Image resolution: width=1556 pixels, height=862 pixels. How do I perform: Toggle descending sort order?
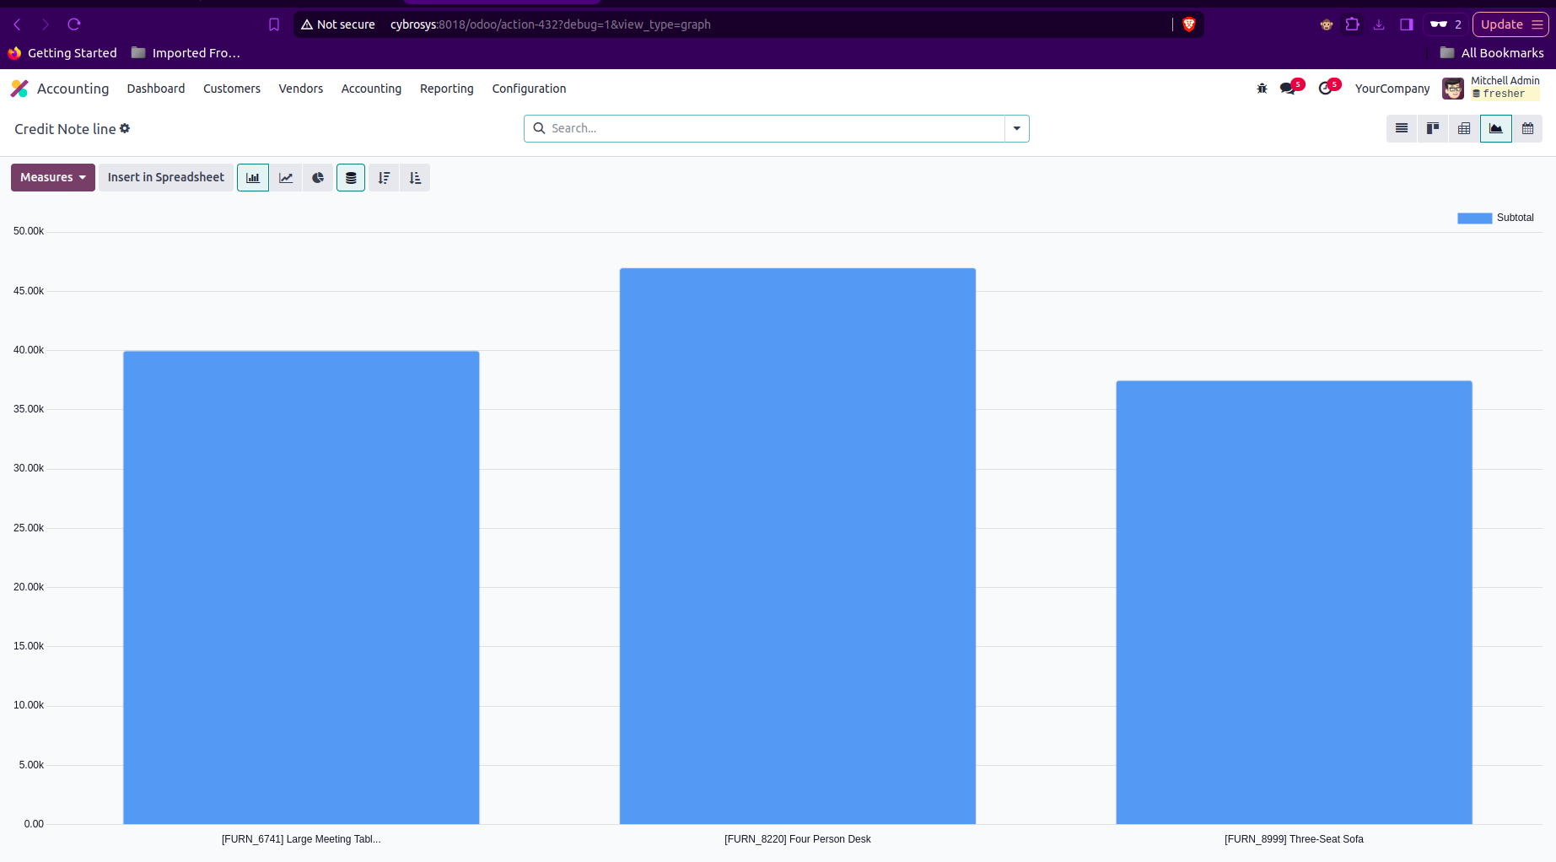[x=384, y=178]
